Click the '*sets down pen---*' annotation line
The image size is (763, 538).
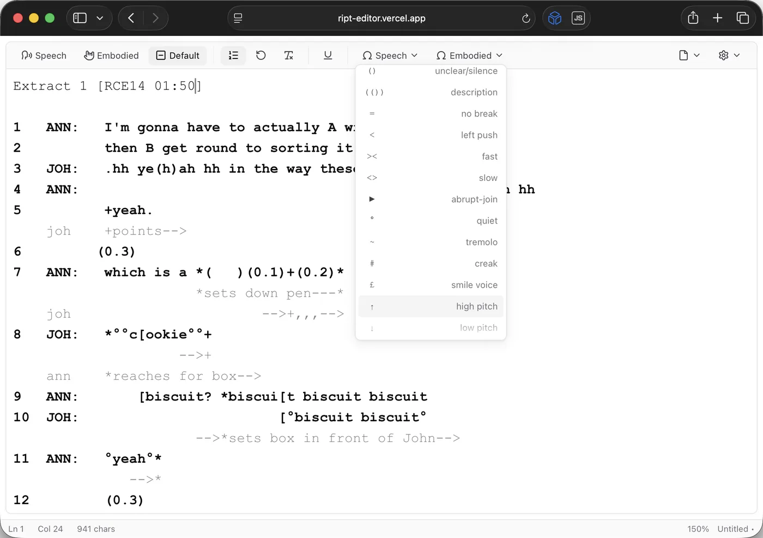(x=270, y=293)
